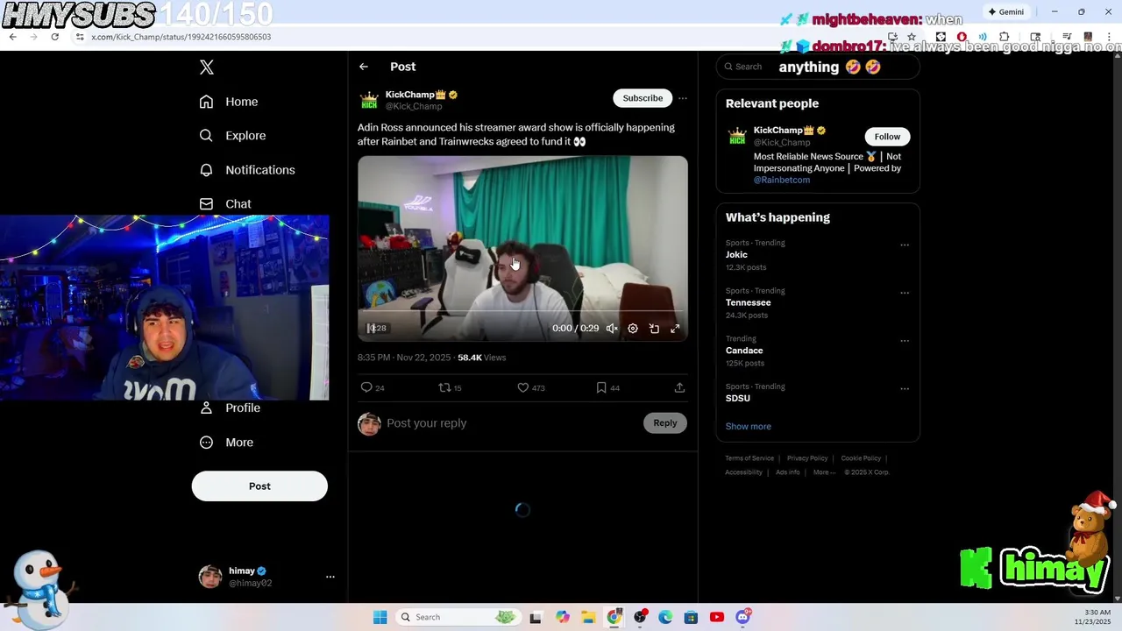The image size is (1122, 631).
Task: Open Ads info footer link
Action: pos(787,472)
